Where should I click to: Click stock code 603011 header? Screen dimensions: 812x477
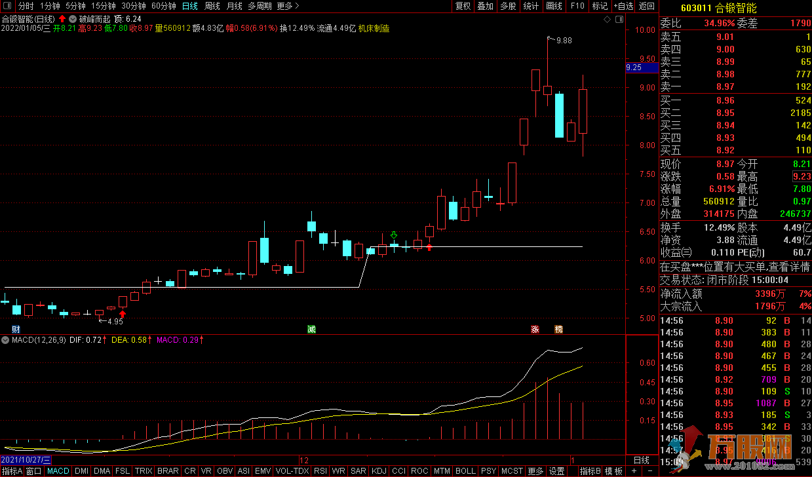click(696, 9)
